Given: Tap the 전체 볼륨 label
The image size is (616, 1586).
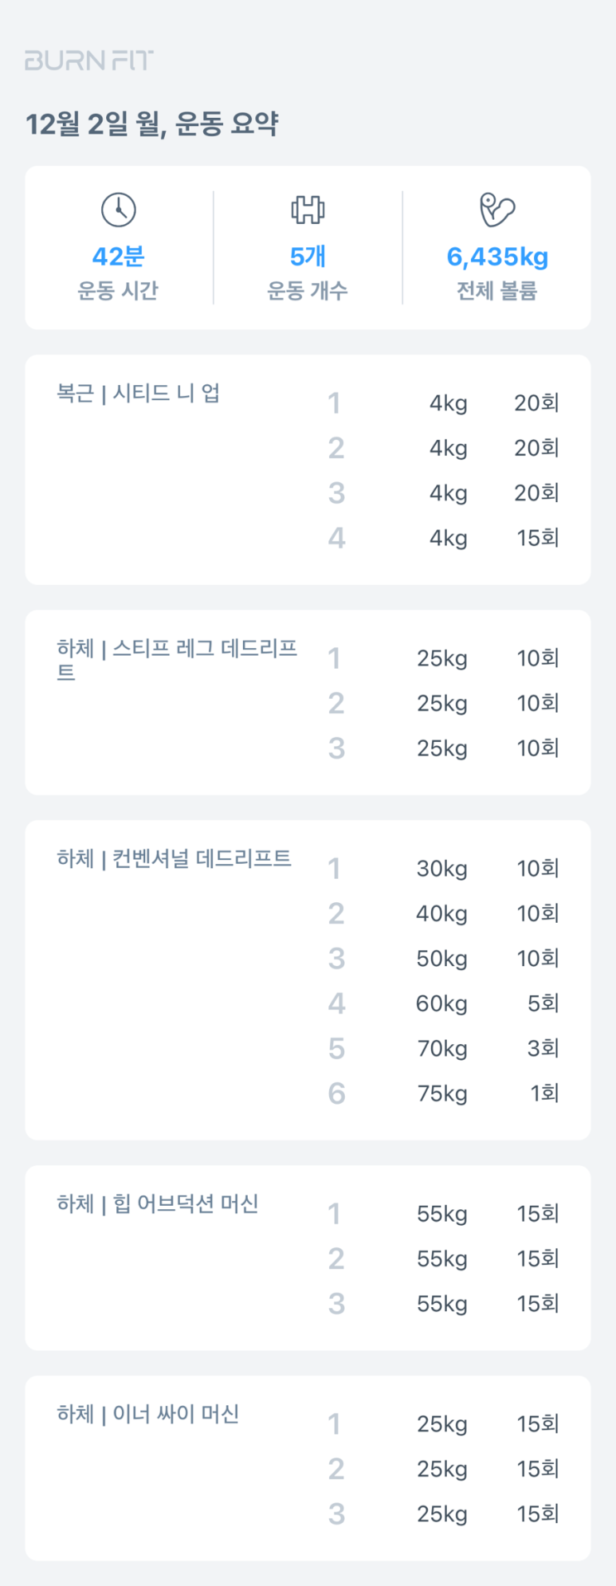Looking at the screenshot, I should (497, 290).
